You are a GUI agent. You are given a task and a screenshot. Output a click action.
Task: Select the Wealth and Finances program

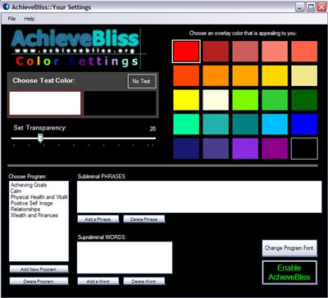34,215
